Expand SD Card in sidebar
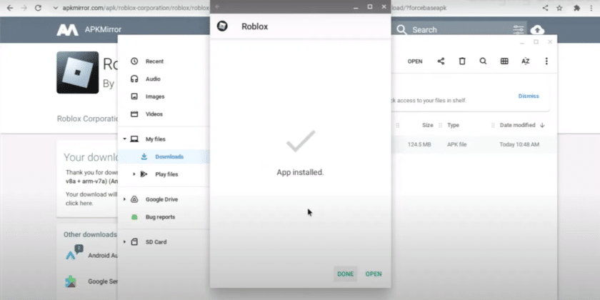The width and height of the screenshot is (600, 300). point(124,242)
